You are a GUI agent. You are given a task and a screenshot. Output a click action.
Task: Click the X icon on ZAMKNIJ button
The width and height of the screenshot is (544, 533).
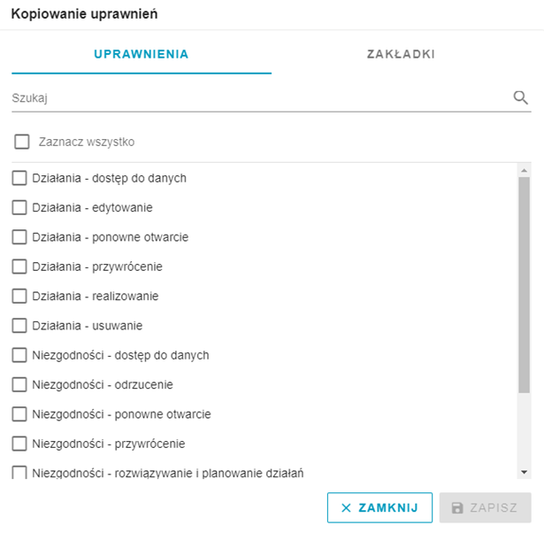point(346,507)
